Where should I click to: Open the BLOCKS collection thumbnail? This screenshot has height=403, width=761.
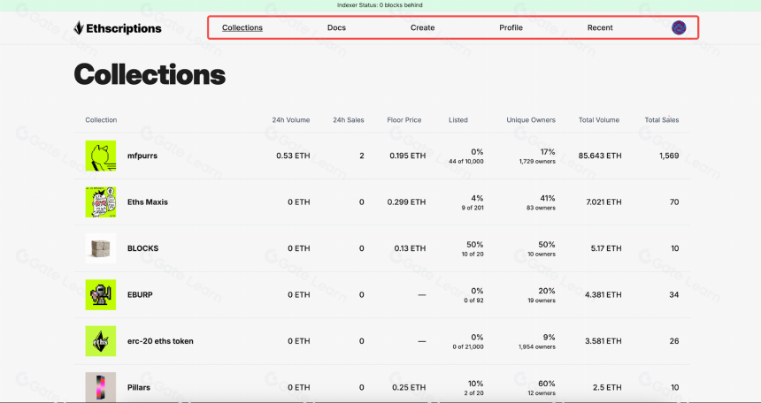101,248
